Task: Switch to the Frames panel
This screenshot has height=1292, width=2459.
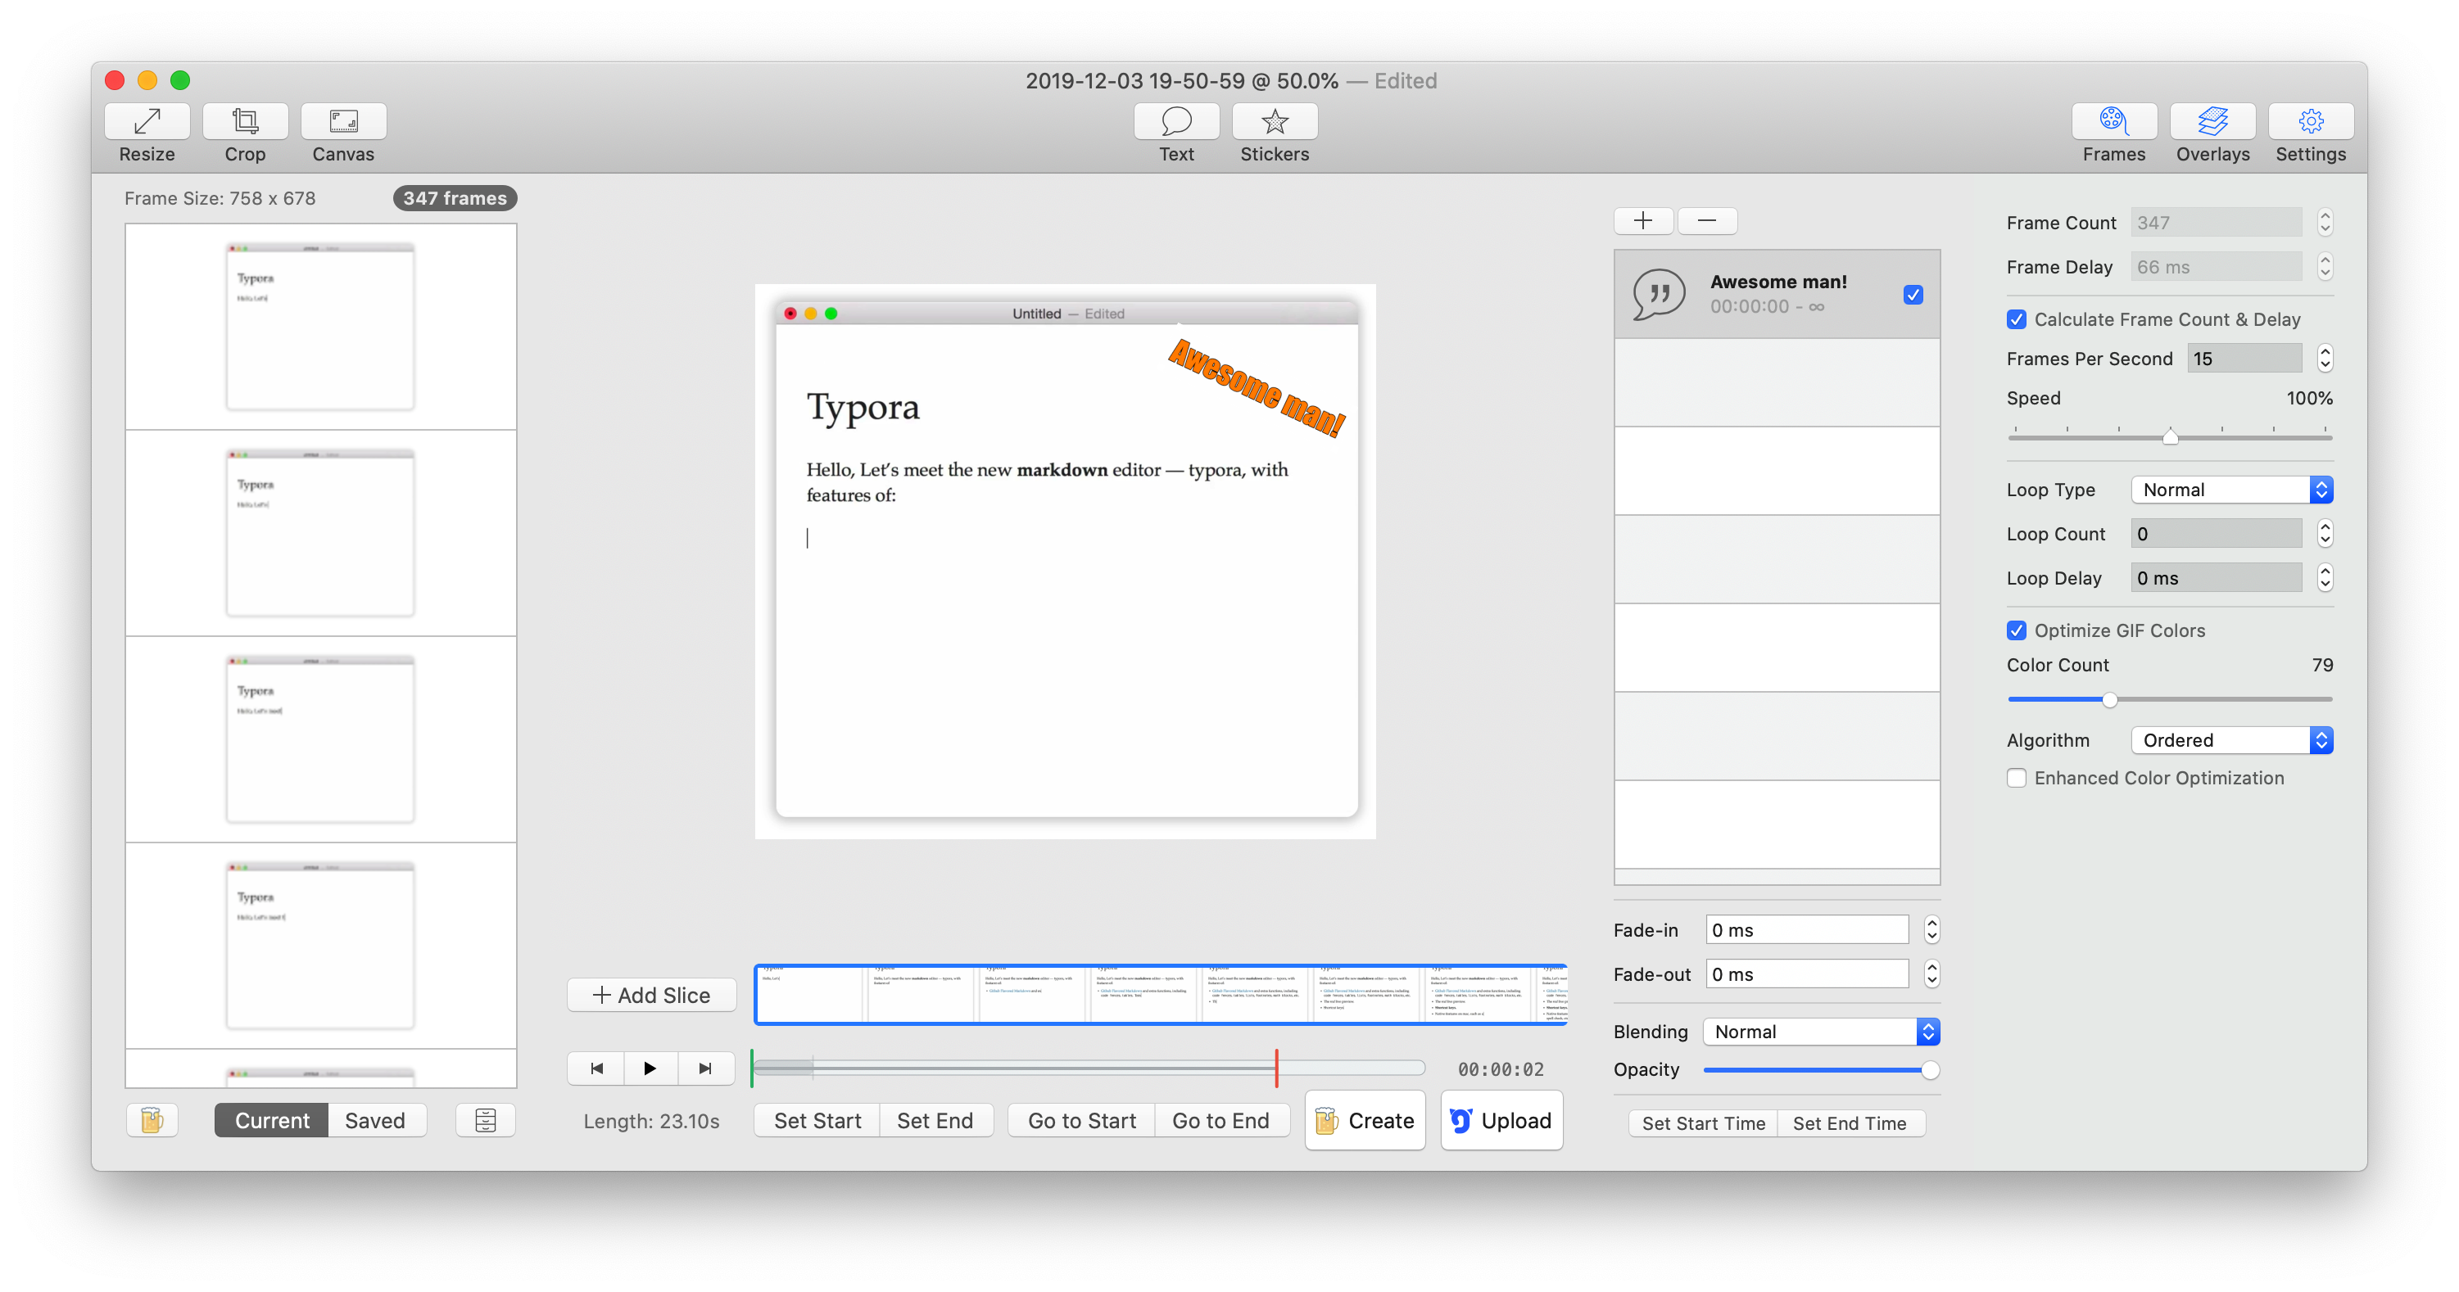Action: pyautogui.click(x=2113, y=122)
